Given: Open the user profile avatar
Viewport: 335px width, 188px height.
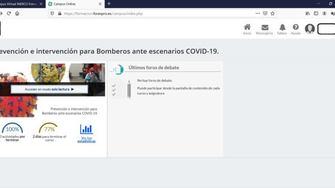Looking at the screenshot, I should pos(310,29).
